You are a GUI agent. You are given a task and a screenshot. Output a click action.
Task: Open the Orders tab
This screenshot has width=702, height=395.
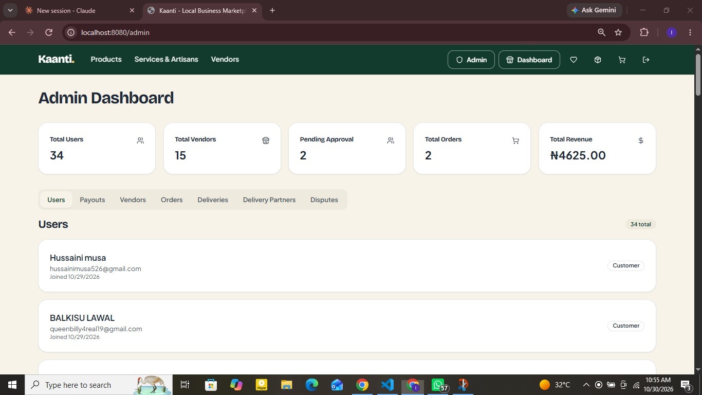(x=172, y=200)
